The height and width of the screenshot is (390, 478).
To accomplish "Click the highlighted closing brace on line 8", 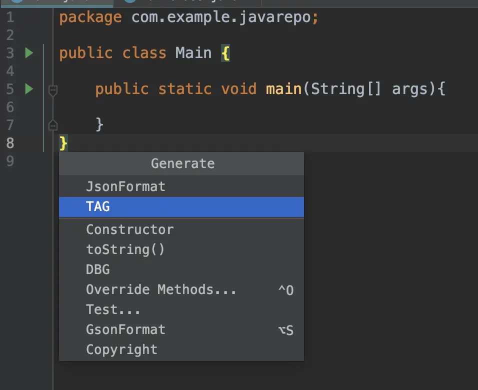I will pyautogui.click(x=63, y=143).
